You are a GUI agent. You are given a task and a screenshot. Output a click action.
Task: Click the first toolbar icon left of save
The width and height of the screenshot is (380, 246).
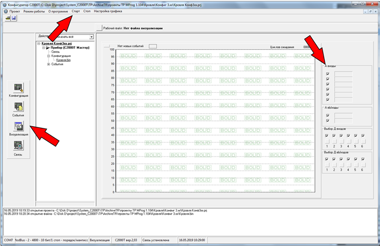pos(7,18)
